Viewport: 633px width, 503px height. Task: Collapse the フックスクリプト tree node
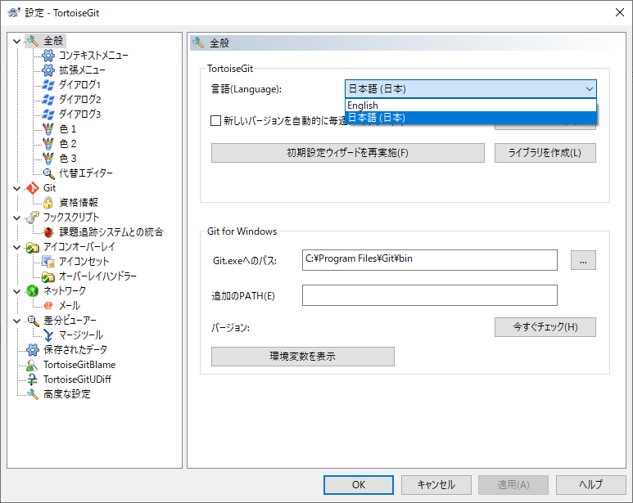pos(16,218)
